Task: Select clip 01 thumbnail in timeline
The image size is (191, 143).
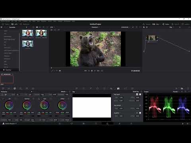Action: 7,79
